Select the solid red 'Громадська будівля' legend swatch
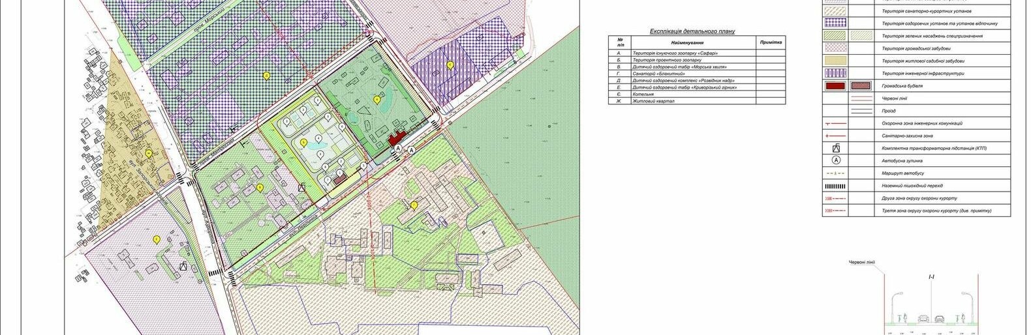The width and height of the screenshot is (1031, 335). tap(835, 86)
